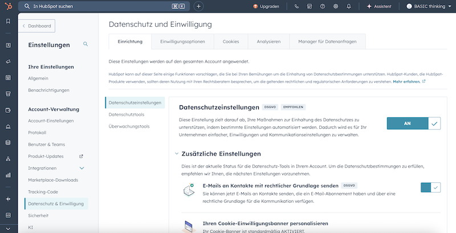Open the Marketing megaphone icon

pos(8,62)
